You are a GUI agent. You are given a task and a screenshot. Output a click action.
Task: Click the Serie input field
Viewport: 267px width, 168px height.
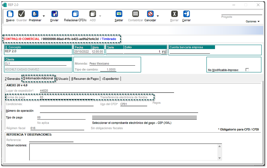tap(115, 51)
